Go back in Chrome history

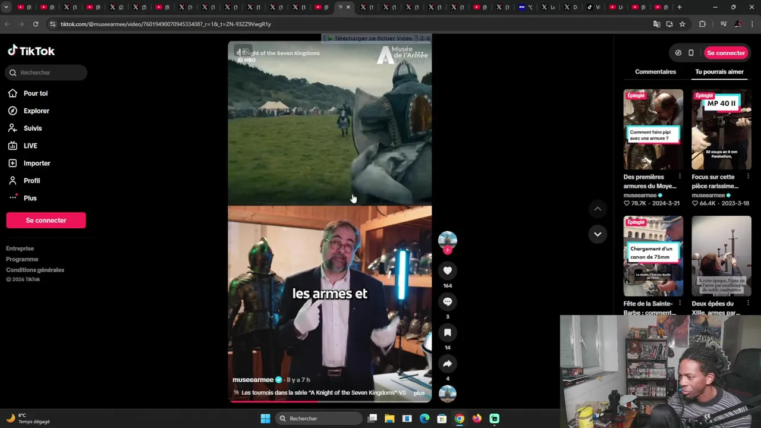click(7, 24)
